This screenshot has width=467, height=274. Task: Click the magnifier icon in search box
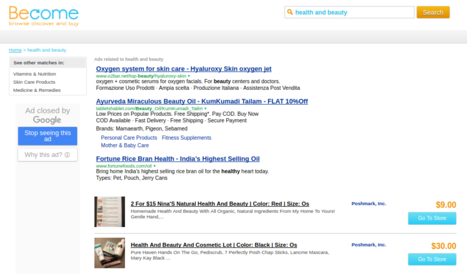pyautogui.click(x=290, y=12)
